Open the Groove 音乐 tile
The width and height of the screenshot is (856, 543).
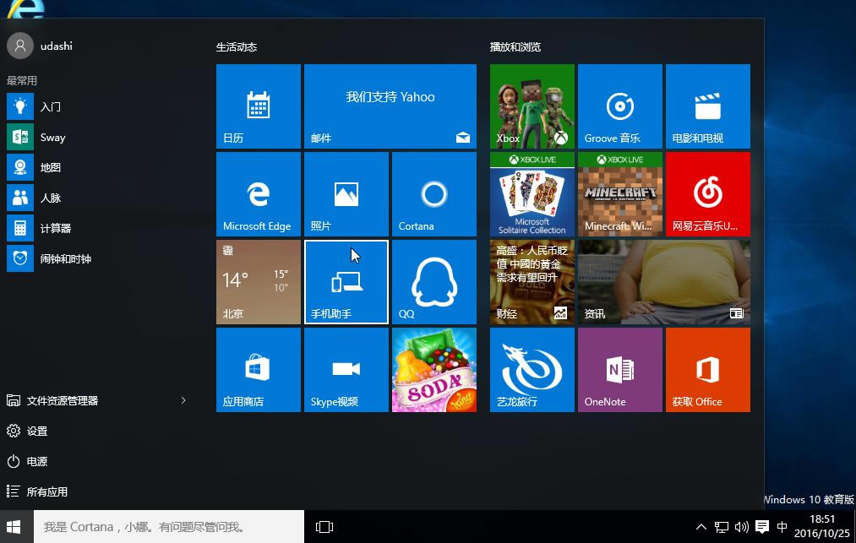[x=620, y=106]
